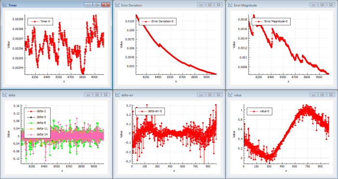Minimize the Error Magnitude window

click(x=314, y=5)
